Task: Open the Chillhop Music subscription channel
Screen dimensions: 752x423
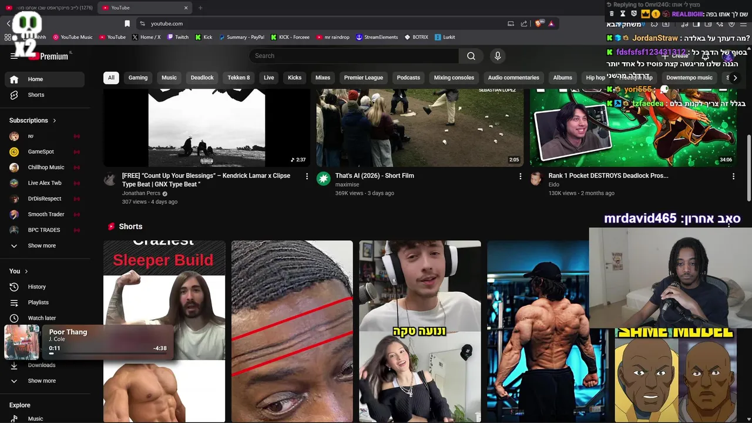Action: [x=45, y=167]
